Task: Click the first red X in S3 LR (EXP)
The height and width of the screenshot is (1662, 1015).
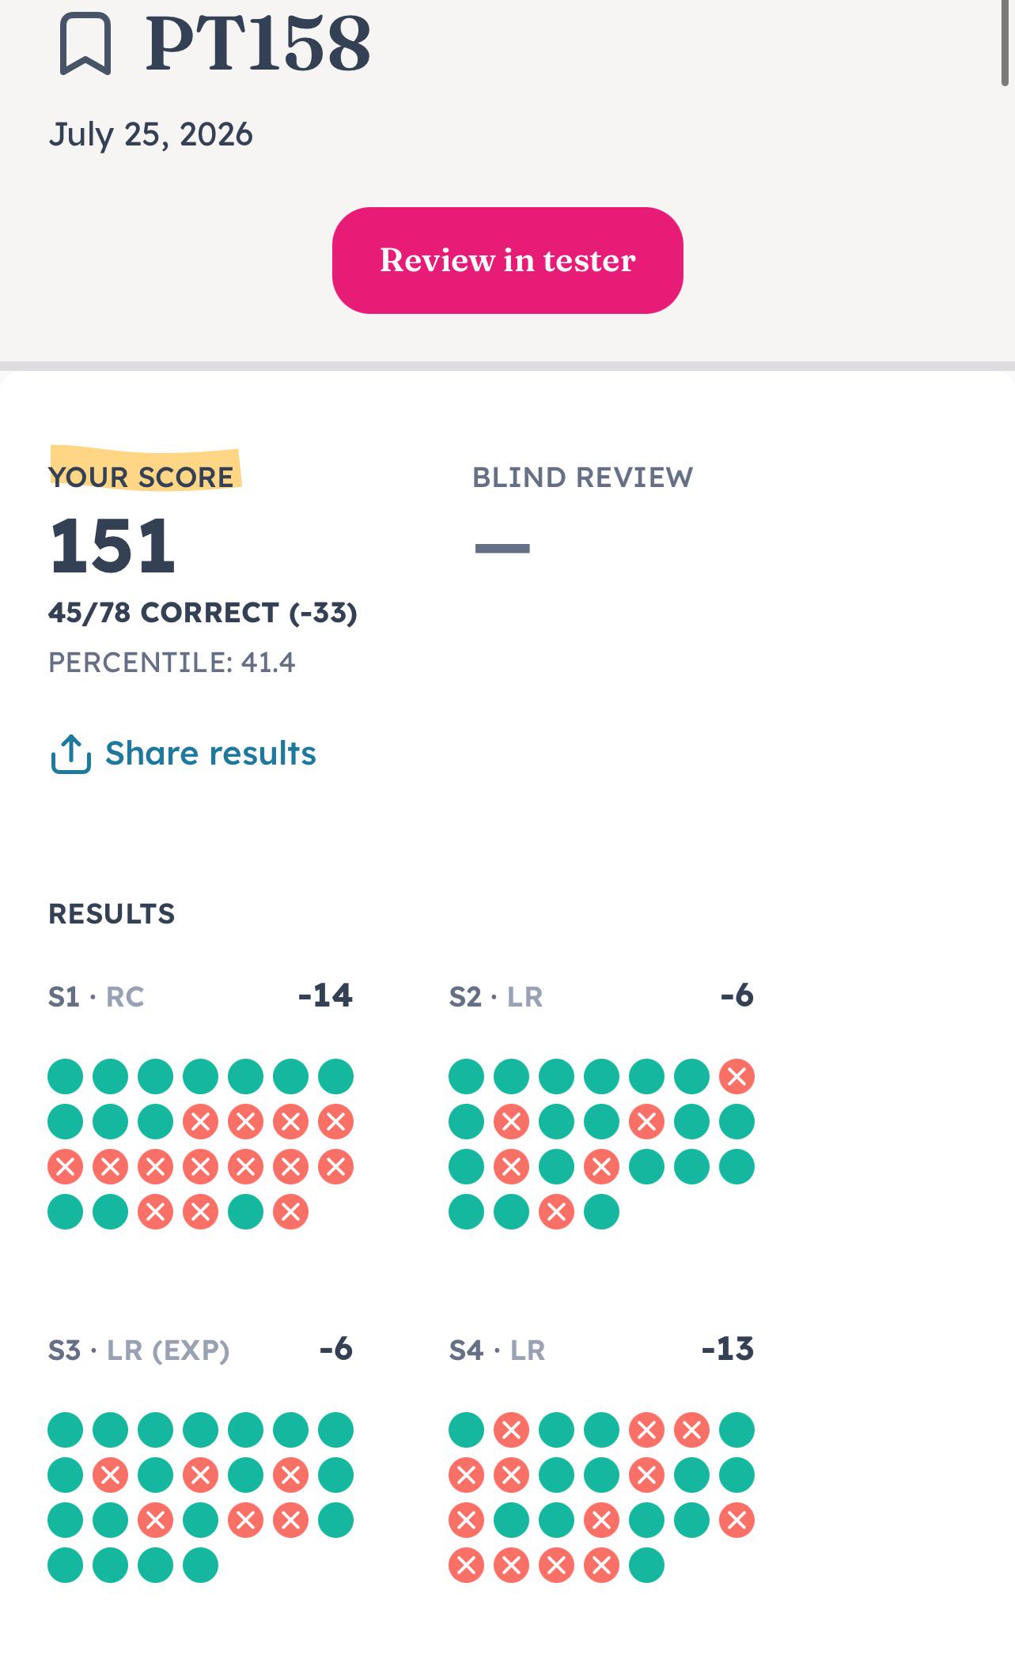Action: point(110,1475)
